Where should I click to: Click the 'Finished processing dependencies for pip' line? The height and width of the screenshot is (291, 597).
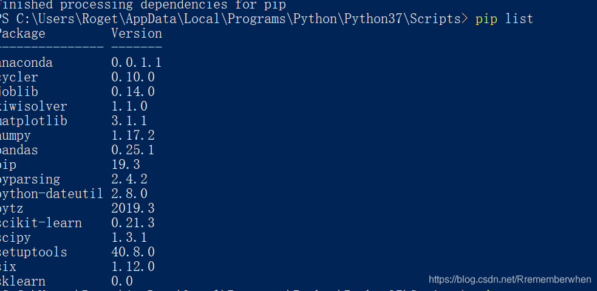point(143,5)
